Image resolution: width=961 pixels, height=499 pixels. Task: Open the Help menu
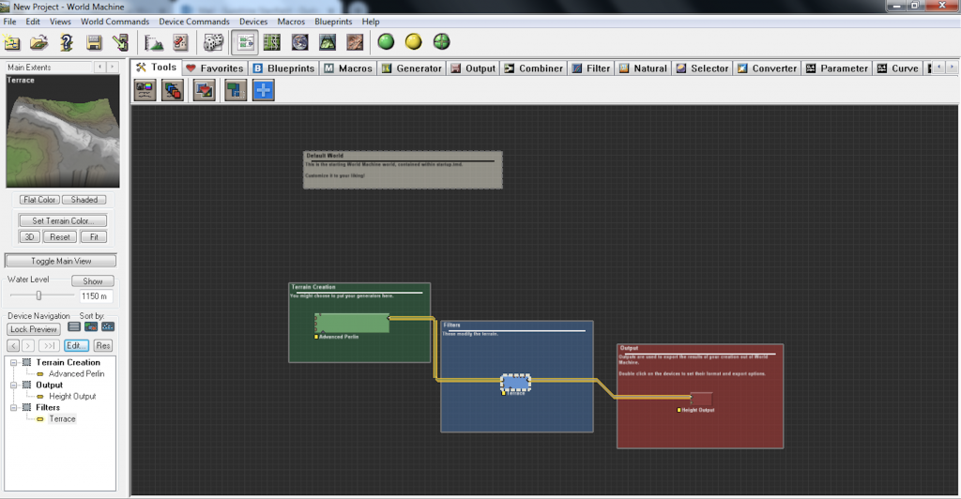pos(370,22)
